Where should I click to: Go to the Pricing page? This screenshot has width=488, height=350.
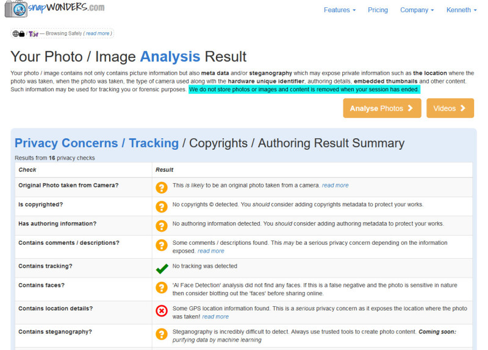(x=378, y=10)
